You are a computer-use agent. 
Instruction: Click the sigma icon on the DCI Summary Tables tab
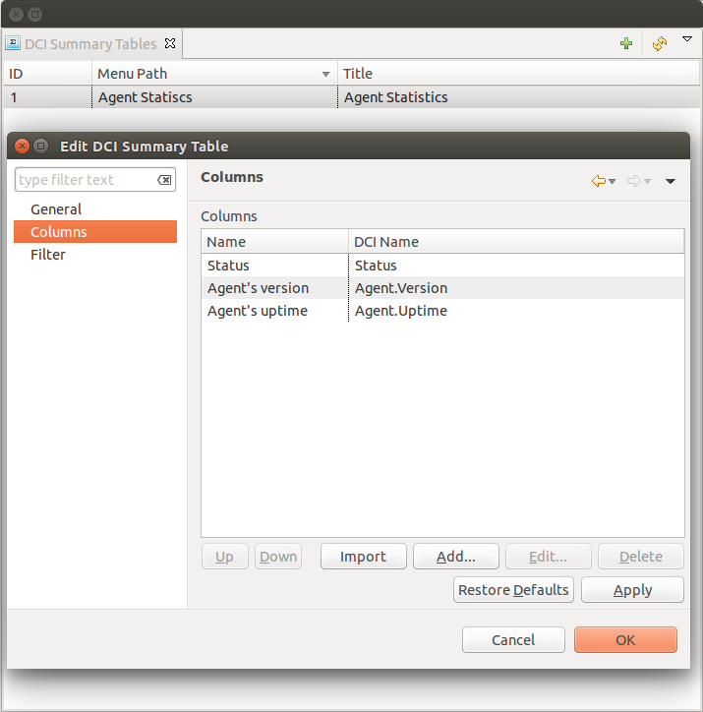tap(13, 43)
